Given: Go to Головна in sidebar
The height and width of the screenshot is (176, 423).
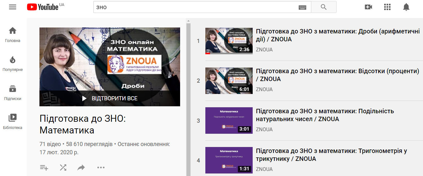Looking at the screenshot, I should (x=13, y=35).
